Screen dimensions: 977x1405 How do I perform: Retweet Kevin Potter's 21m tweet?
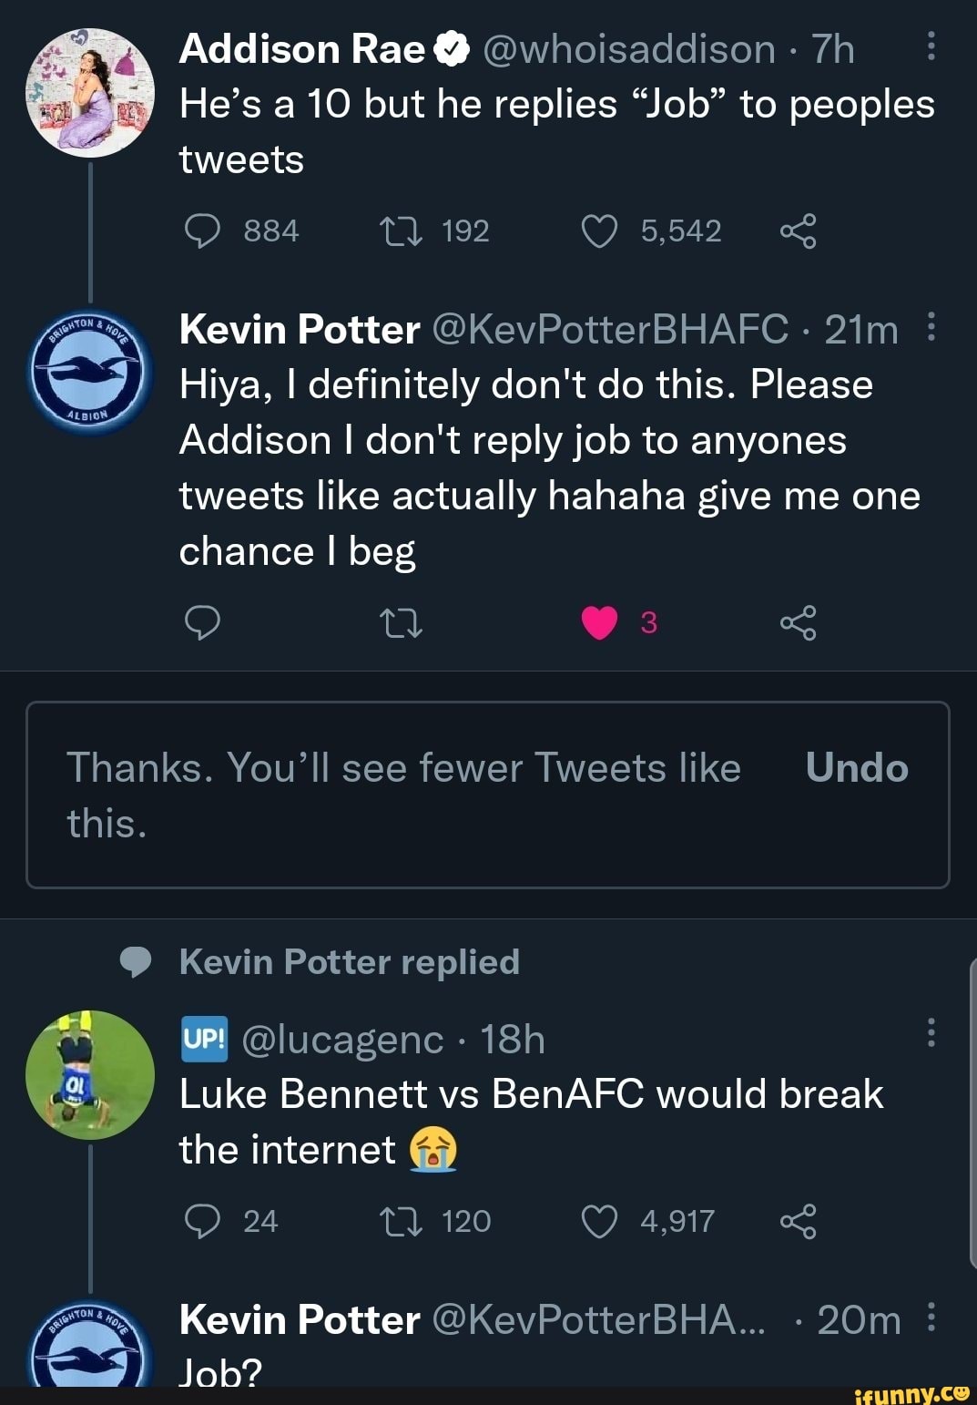[401, 623]
